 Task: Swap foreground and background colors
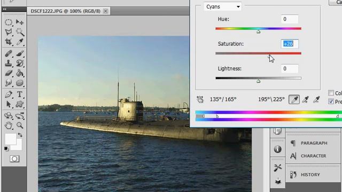20,135
